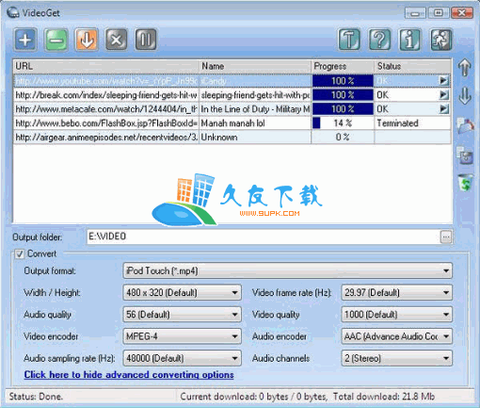Open the hammer settings icon
Image resolution: width=480 pixels, height=408 pixels.
[349, 40]
